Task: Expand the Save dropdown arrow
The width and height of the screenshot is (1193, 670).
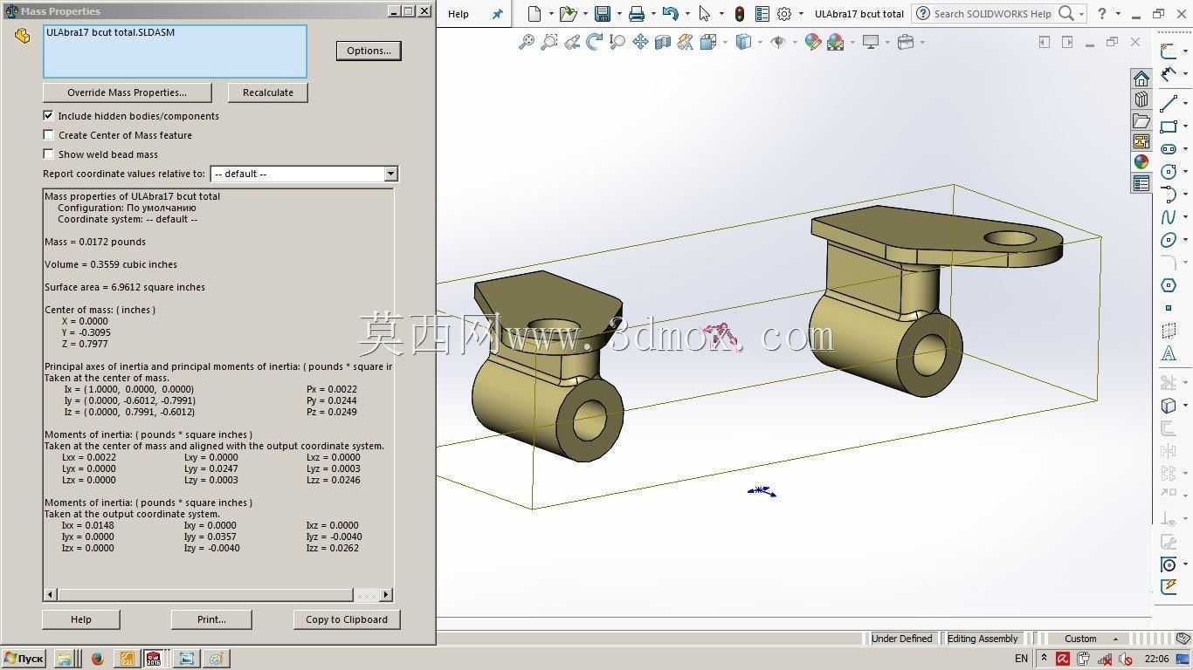Action: (619, 14)
